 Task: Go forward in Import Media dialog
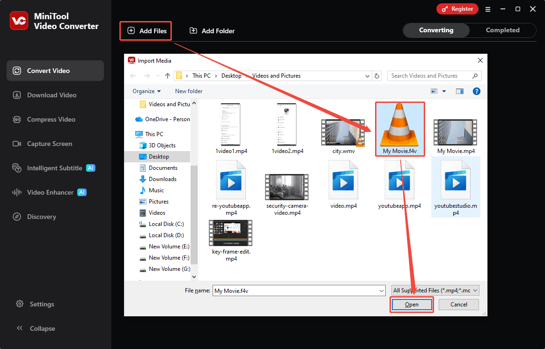(x=147, y=76)
